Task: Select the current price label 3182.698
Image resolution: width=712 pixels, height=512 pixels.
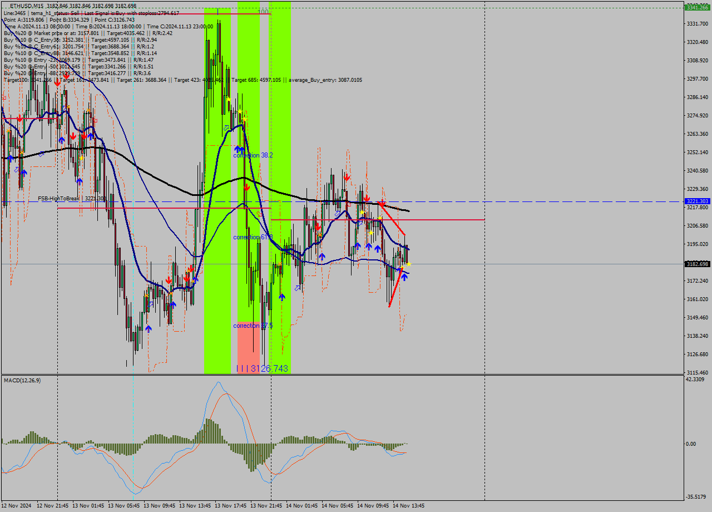Action: click(x=698, y=264)
